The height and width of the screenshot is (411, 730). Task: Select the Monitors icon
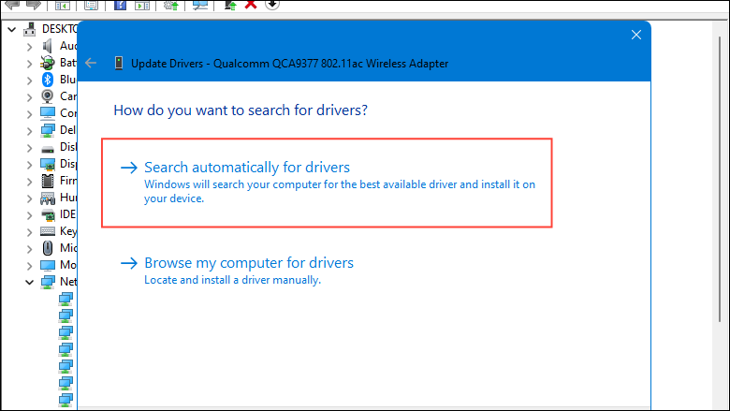[48, 265]
